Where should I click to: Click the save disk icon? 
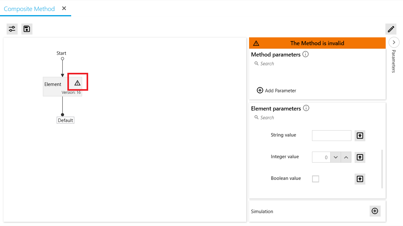point(27,29)
